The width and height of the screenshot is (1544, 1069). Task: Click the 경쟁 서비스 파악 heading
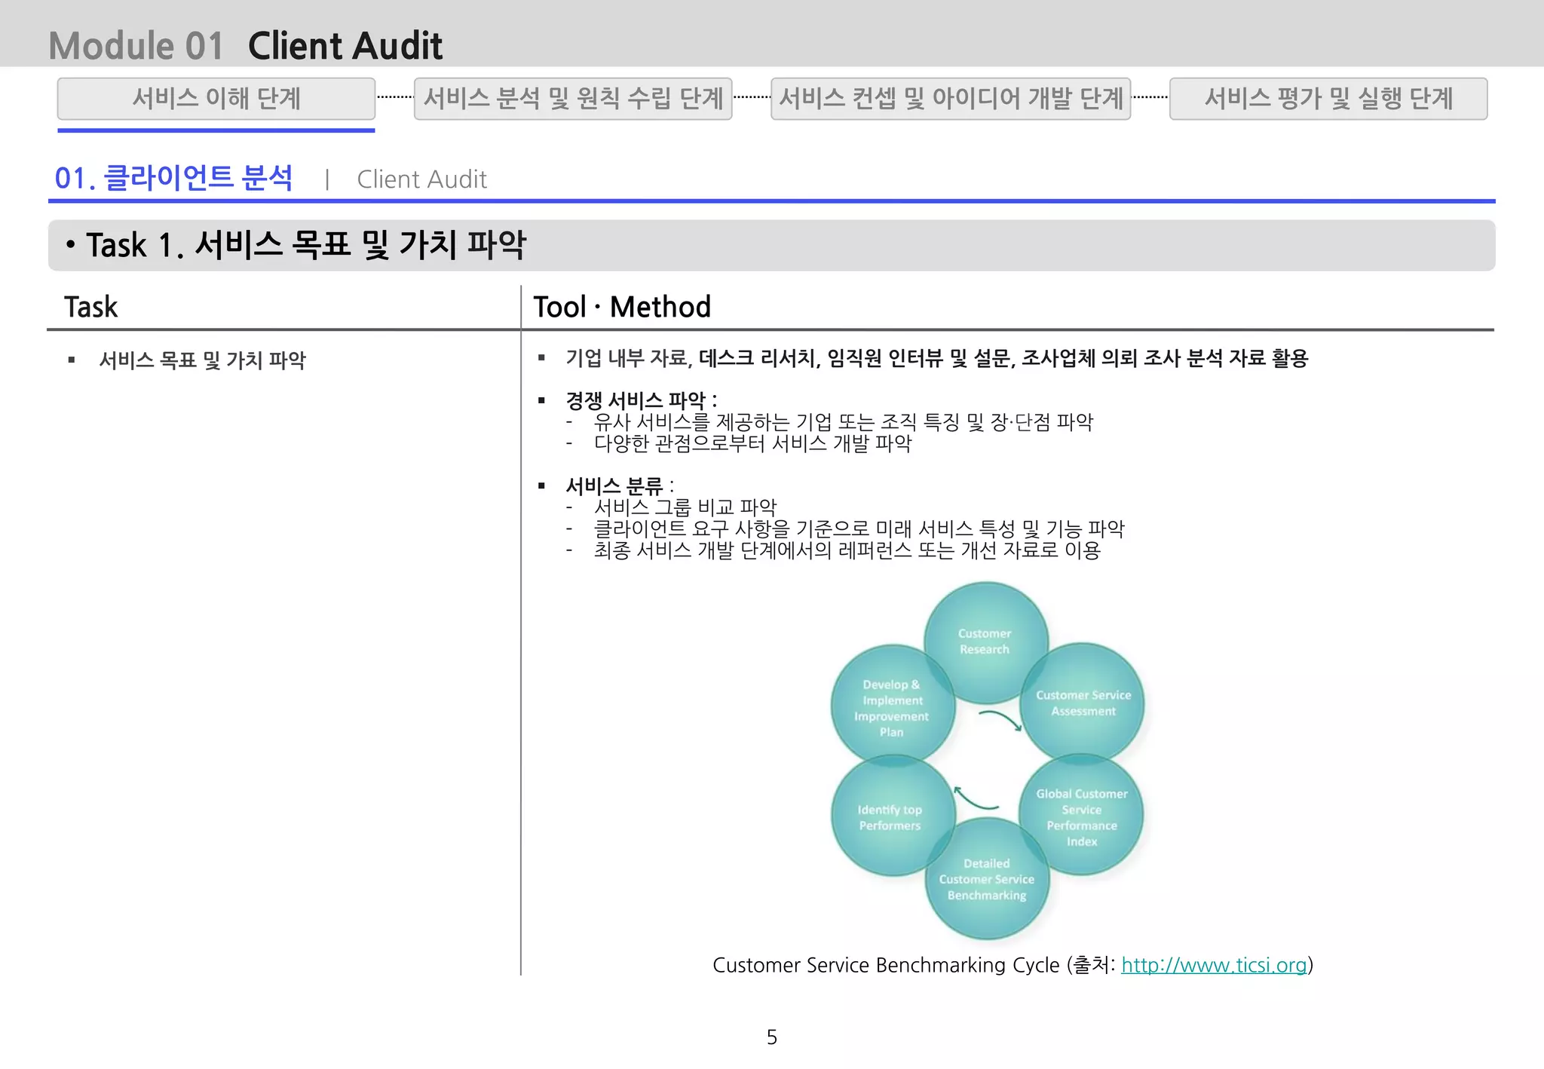pos(641,400)
